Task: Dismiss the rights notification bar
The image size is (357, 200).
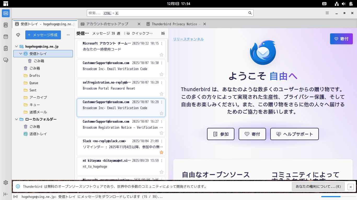Action: click(x=351, y=187)
